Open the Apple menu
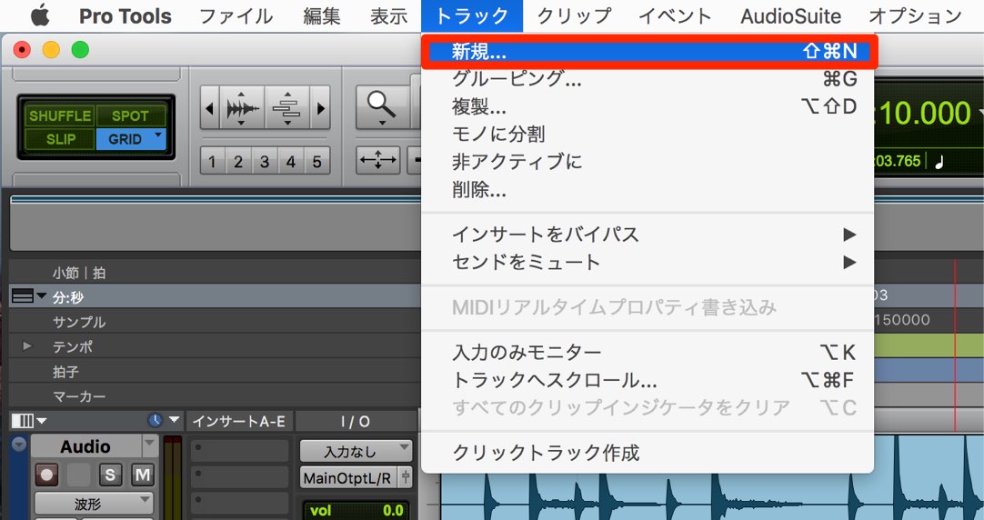 pos(39,15)
